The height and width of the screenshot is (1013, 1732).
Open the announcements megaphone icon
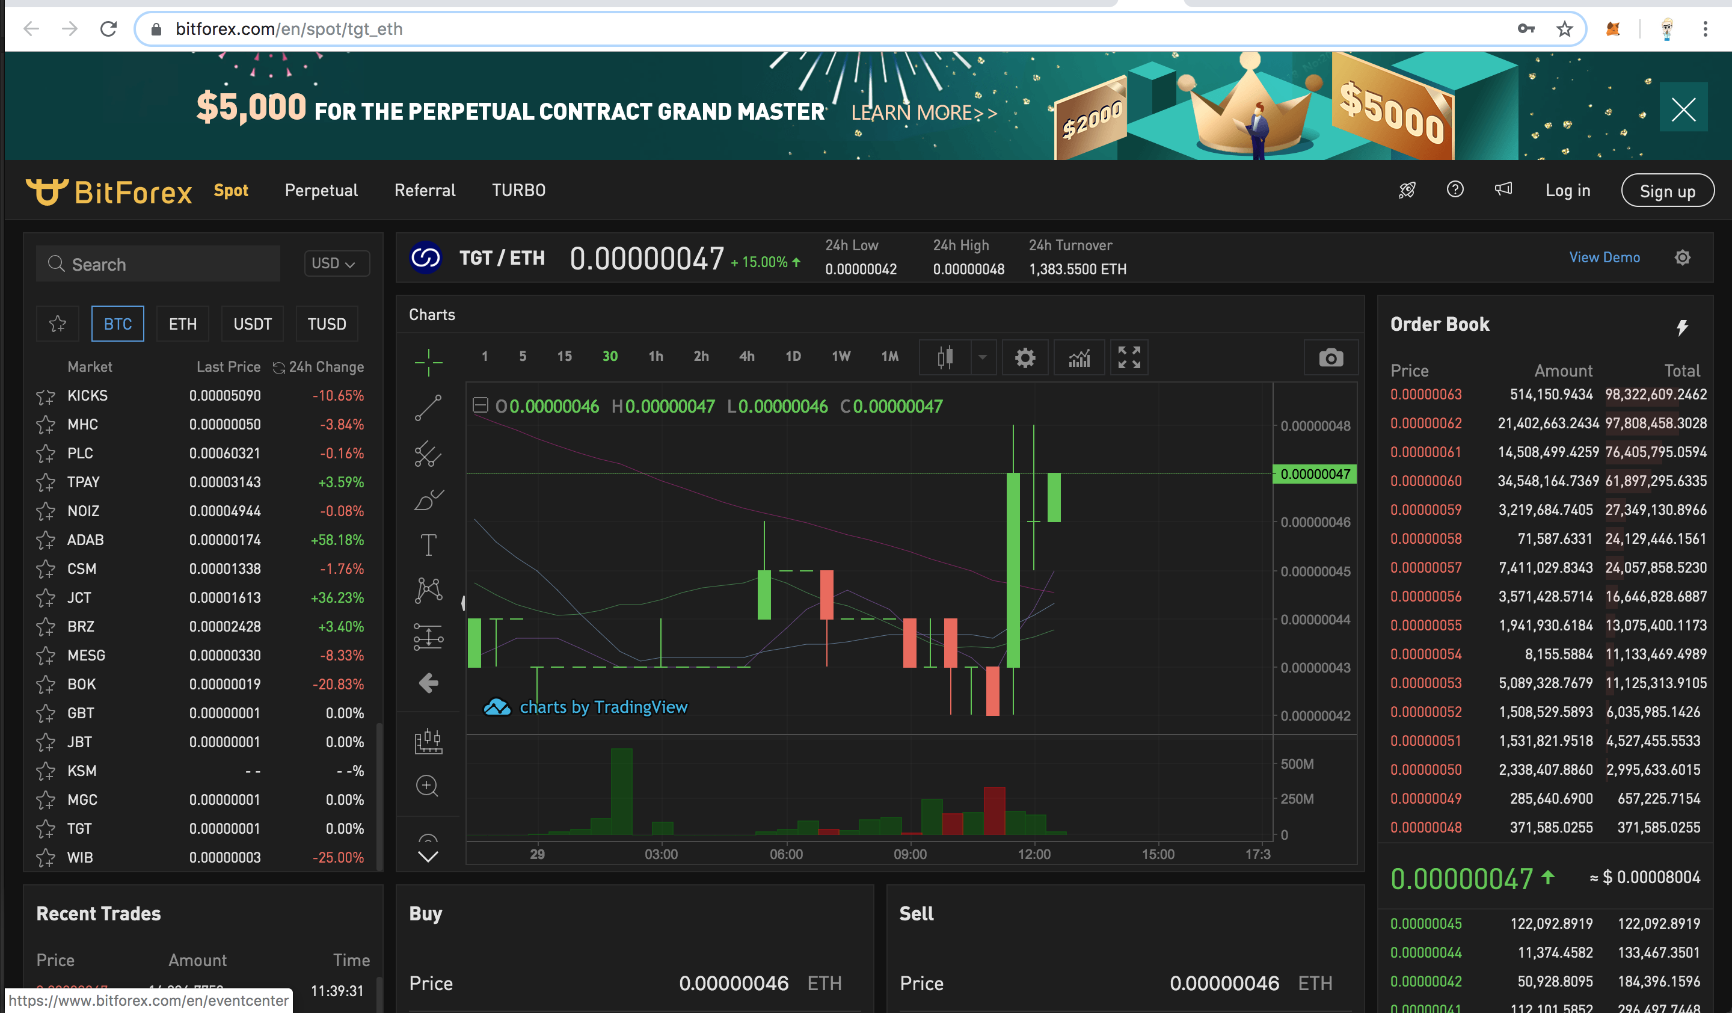pyautogui.click(x=1503, y=189)
